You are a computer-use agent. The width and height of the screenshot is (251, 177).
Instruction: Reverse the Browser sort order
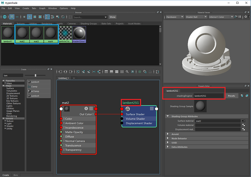point(63,17)
